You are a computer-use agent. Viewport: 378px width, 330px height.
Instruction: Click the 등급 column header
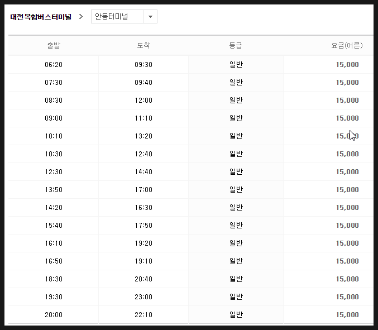[x=236, y=45]
